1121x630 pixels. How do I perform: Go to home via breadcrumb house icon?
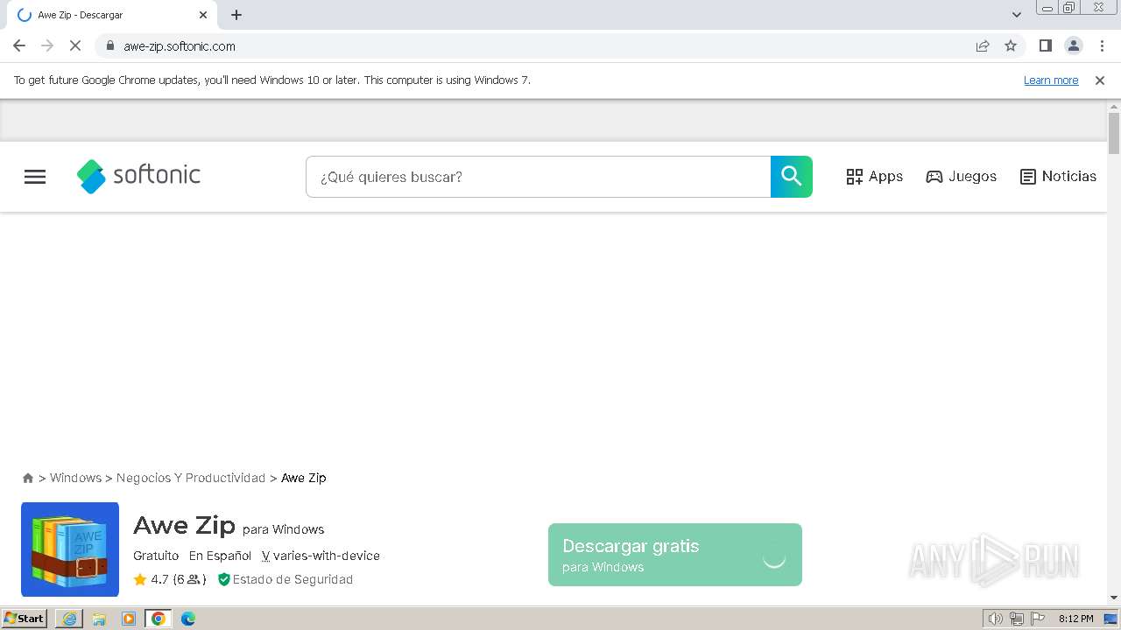click(28, 478)
